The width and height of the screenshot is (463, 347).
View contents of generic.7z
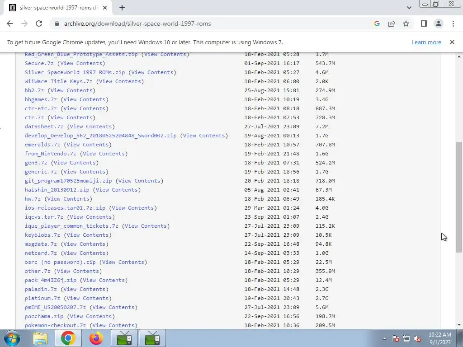pyautogui.click(x=85, y=172)
